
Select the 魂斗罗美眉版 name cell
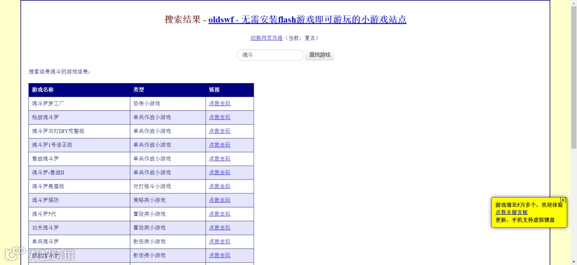[79, 187]
